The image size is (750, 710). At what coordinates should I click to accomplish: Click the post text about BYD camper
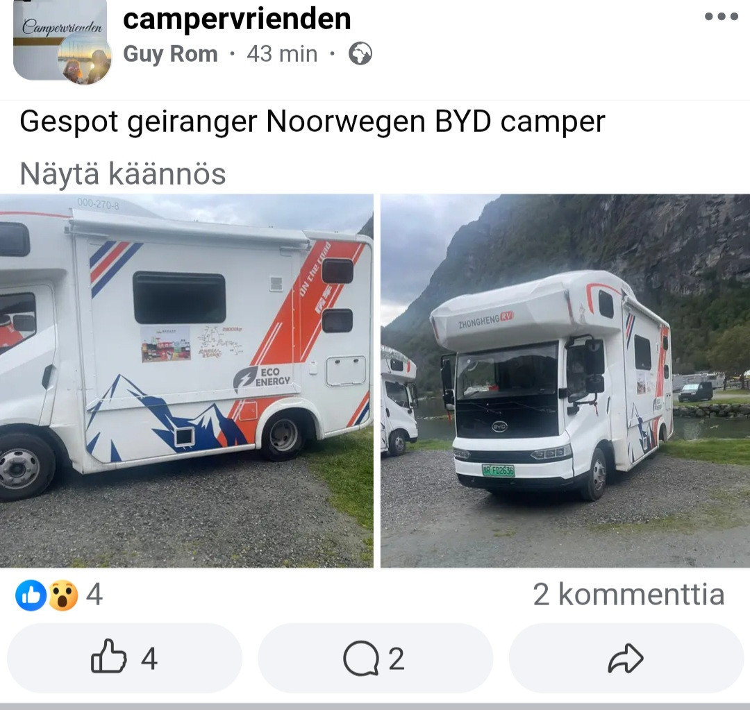tap(312, 121)
